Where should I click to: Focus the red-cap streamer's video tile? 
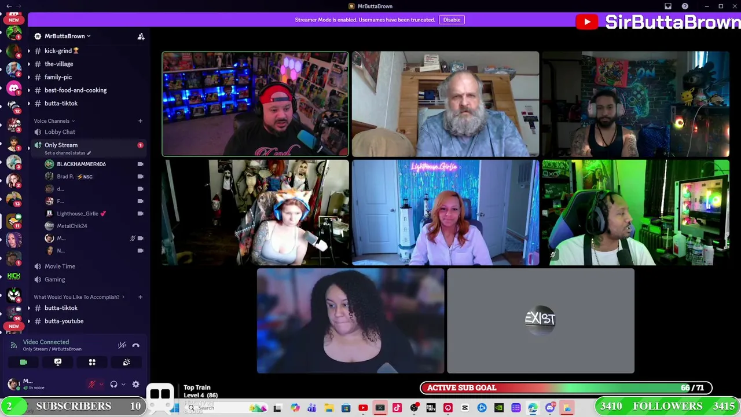[255, 104]
